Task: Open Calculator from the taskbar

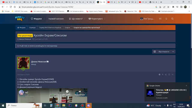Action: pyautogui.click(x=51, y=105)
